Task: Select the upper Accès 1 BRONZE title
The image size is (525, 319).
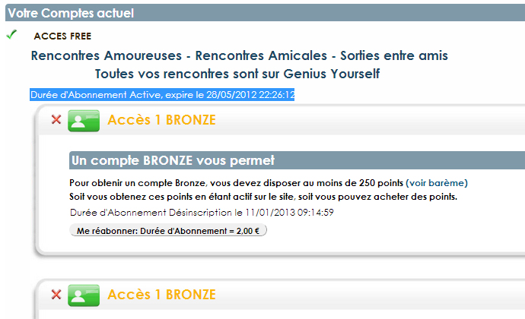Action: pos(162,120)
